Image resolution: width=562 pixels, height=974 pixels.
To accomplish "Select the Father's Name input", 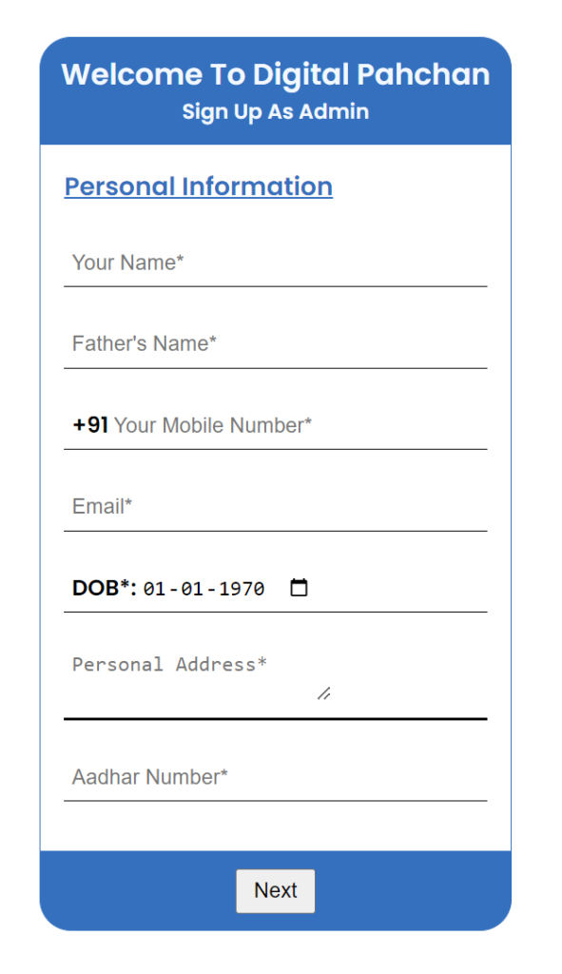I will point(275,343).
